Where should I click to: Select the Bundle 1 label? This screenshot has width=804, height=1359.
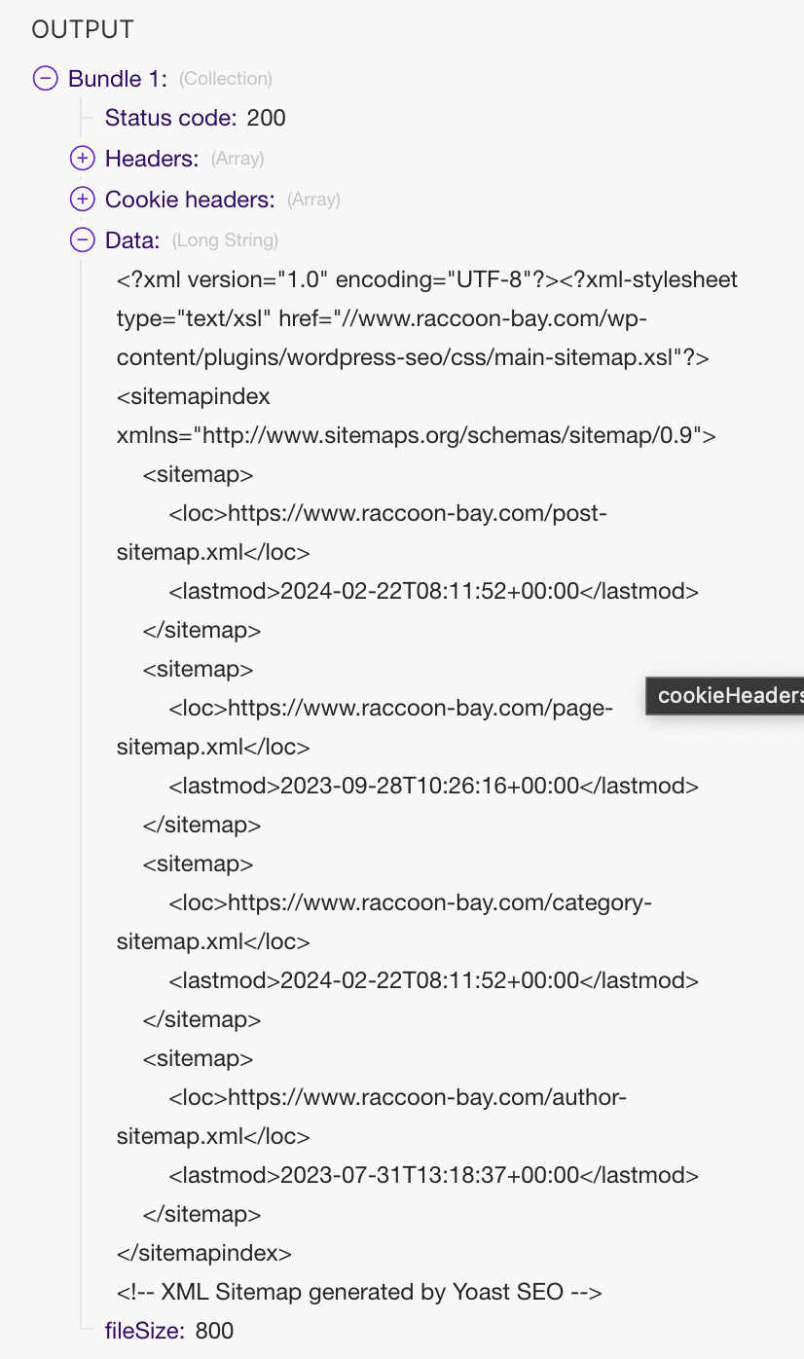[118, 79]
